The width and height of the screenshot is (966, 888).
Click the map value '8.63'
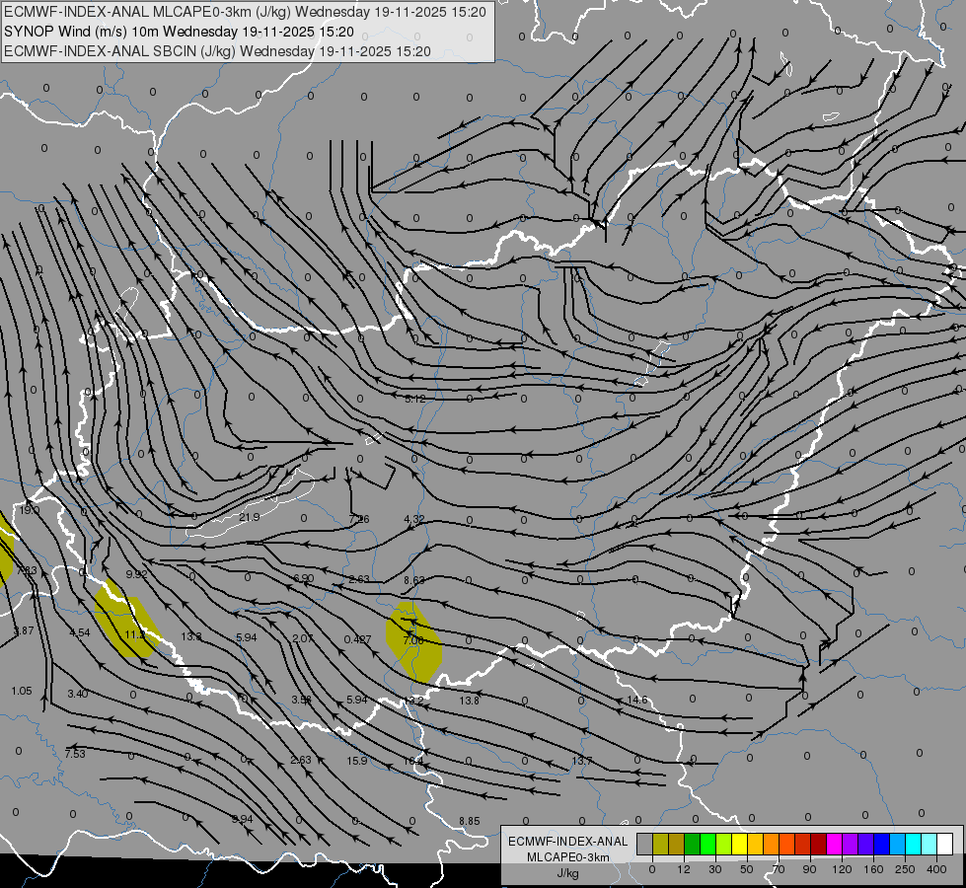414,580
